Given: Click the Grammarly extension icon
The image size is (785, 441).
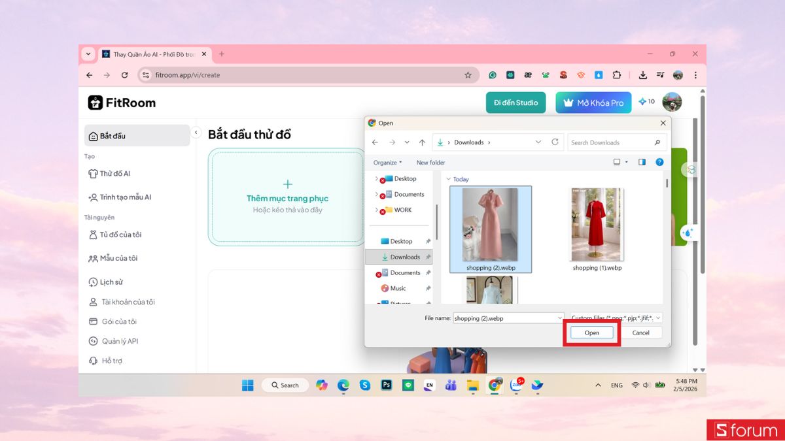Looking at the screenshot, I should click(493, 75).
